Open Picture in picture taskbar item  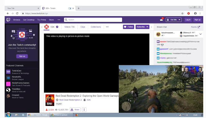tap(61, 115)
